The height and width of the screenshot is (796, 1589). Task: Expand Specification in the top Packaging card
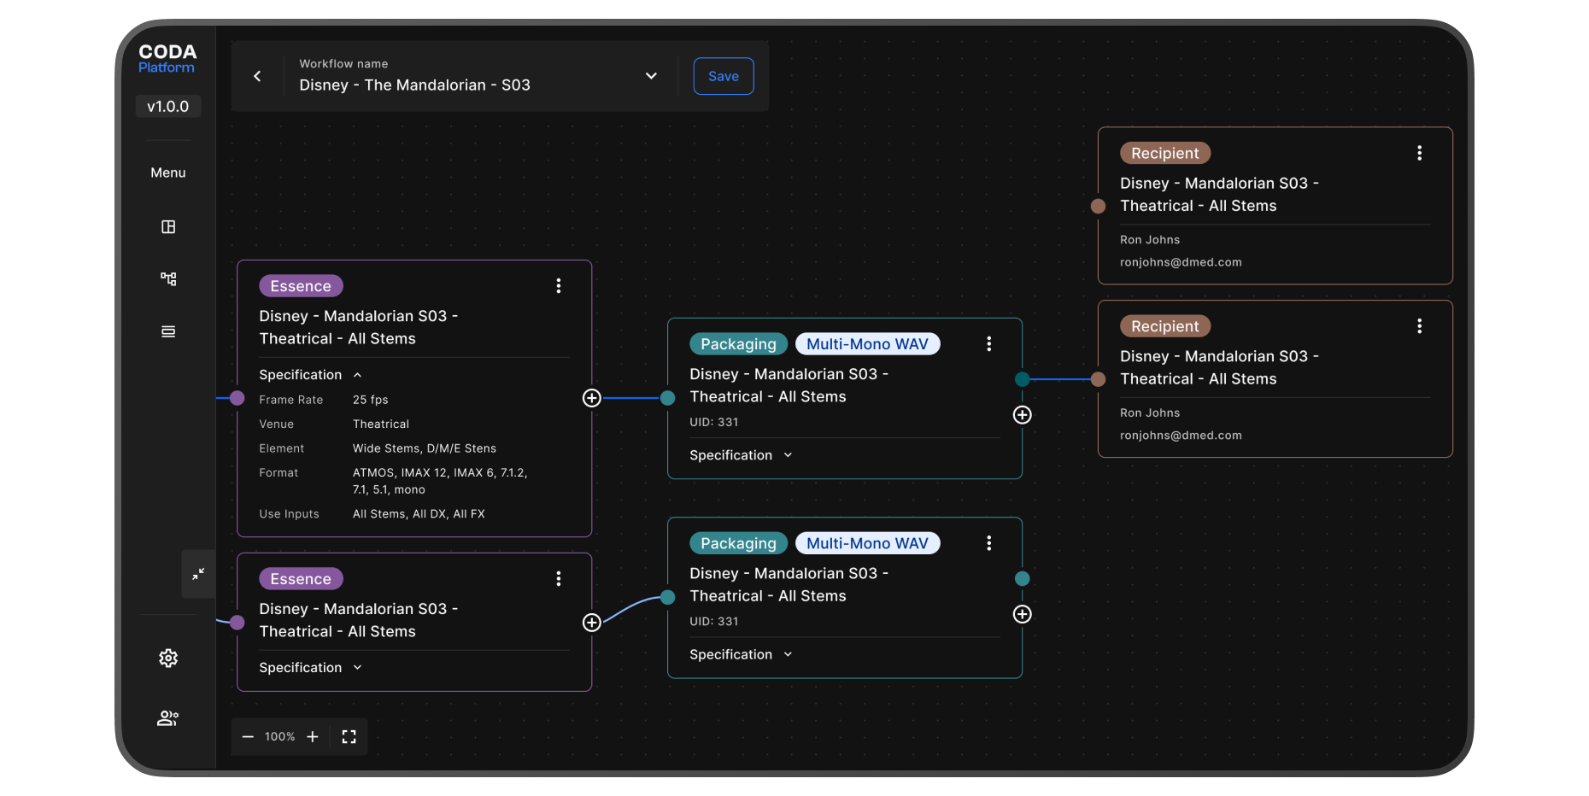click(788, 455)
